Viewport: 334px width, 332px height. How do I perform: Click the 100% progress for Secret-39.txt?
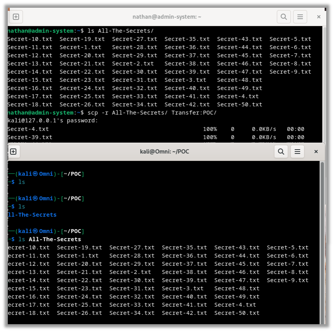pyautogui.click(x=210, y=137)
